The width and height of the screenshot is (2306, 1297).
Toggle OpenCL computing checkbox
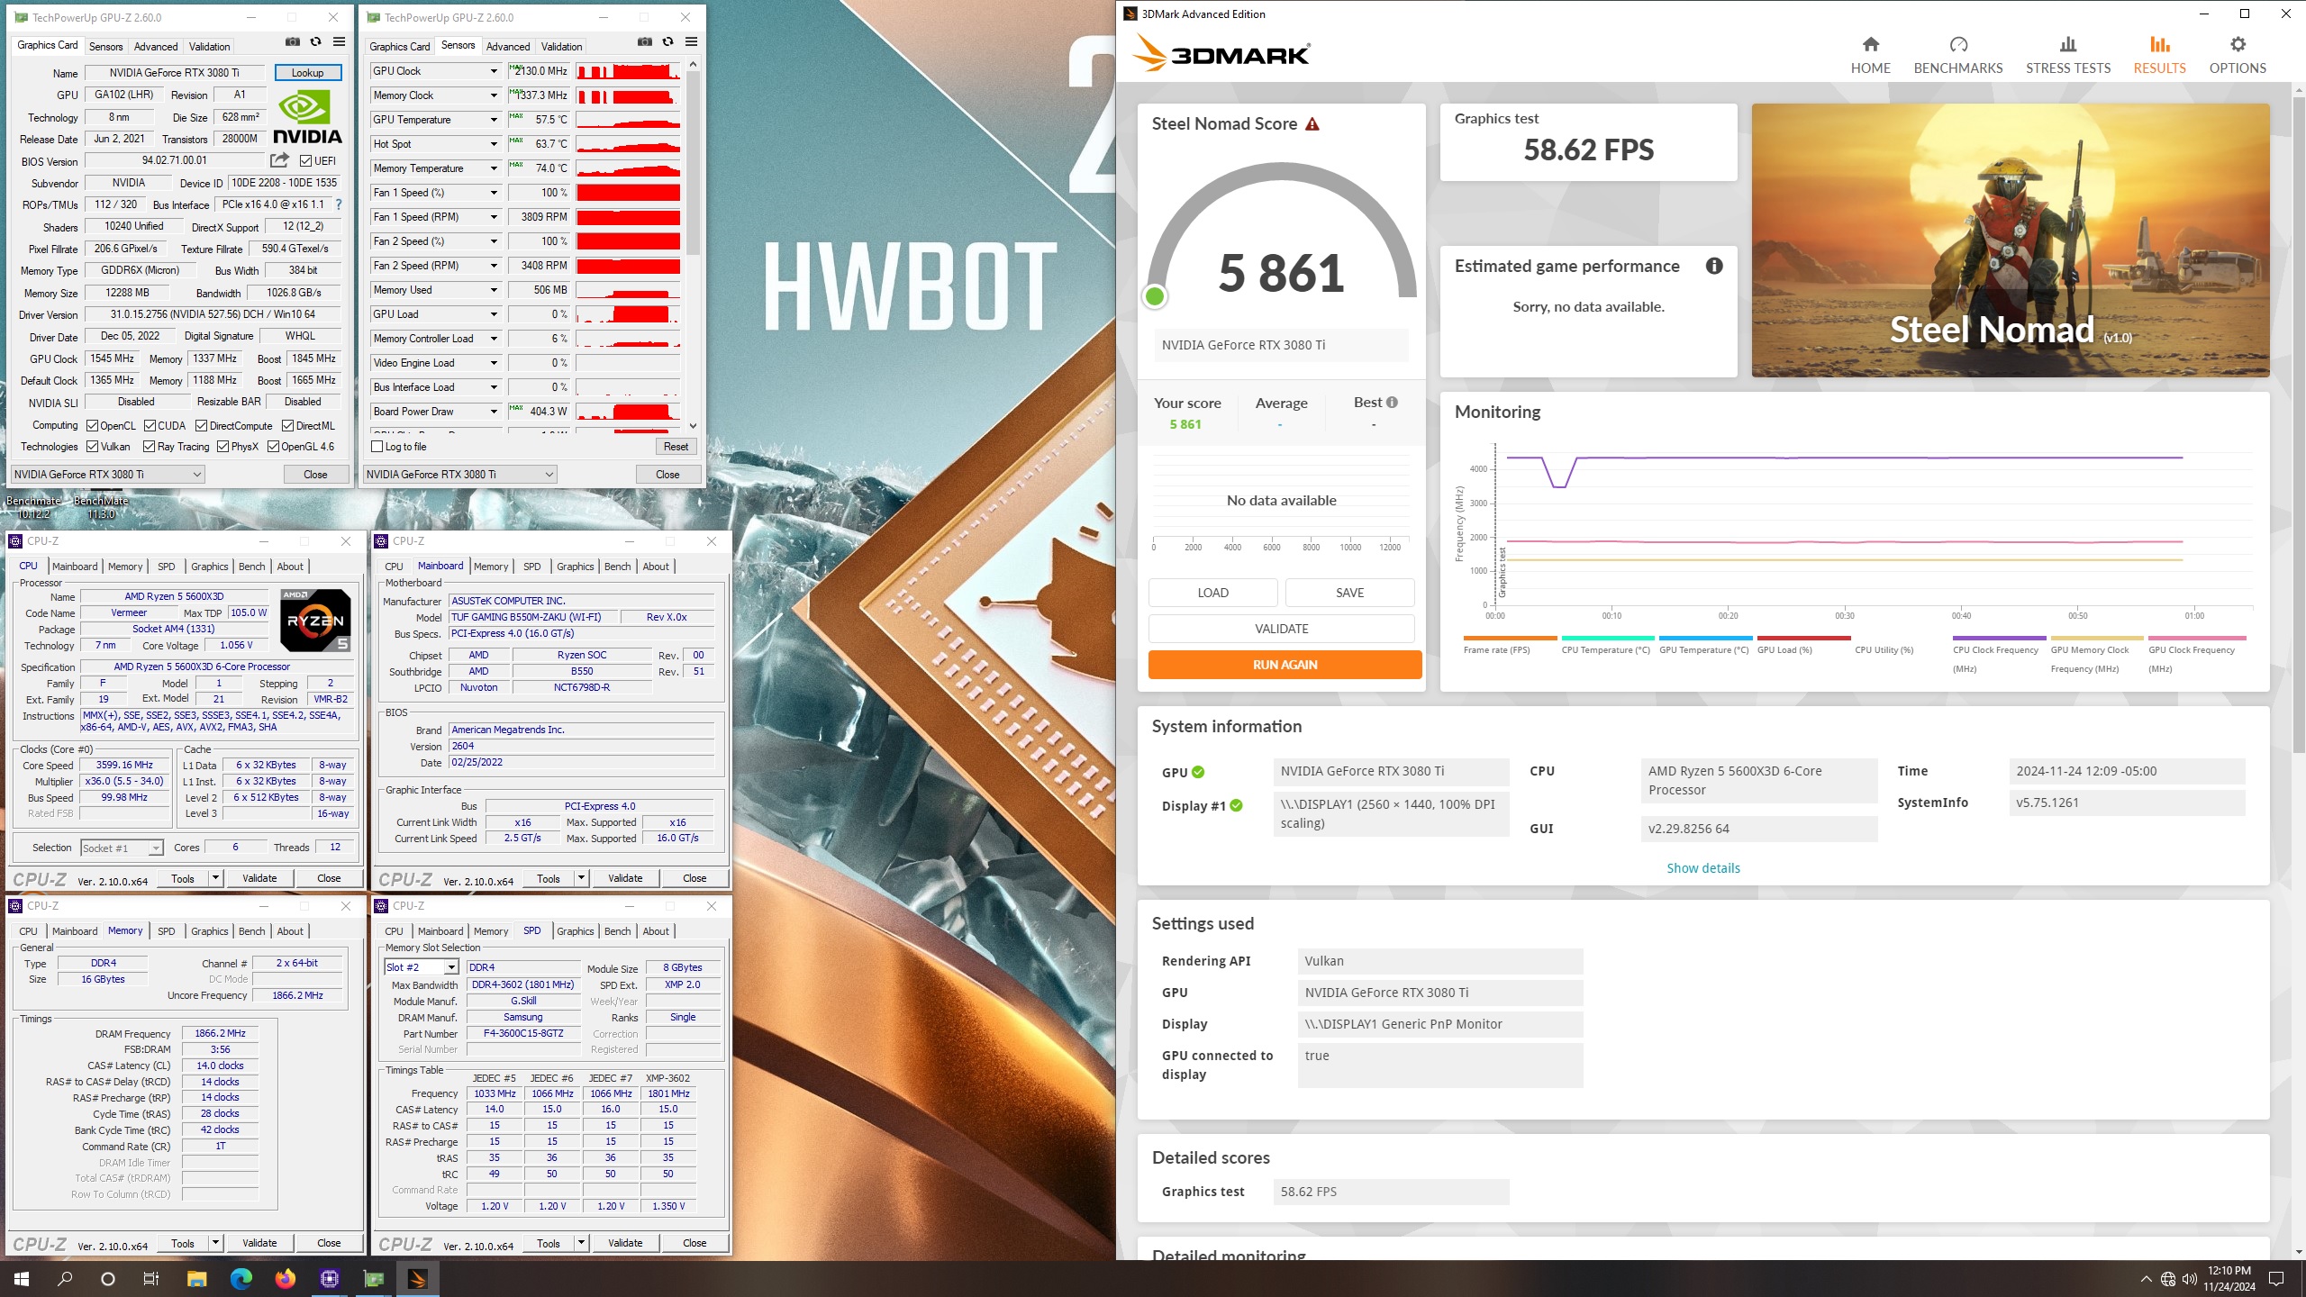tap(92, 426)
